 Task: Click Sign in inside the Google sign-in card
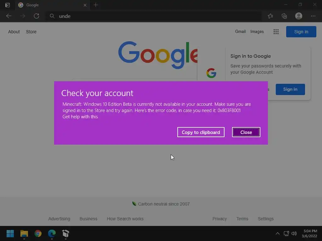pyautogui.click(x=290, y=89)
